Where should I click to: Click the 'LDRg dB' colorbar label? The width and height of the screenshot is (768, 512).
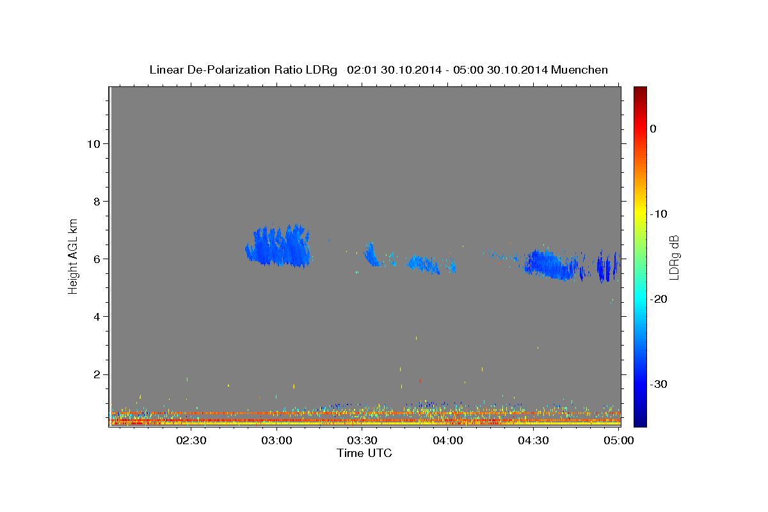674,257
